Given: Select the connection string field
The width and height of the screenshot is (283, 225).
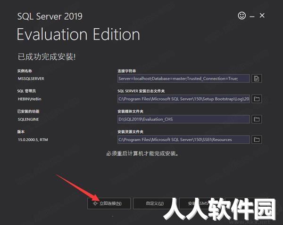Looking at the screenshot, I should click(183, 79).
